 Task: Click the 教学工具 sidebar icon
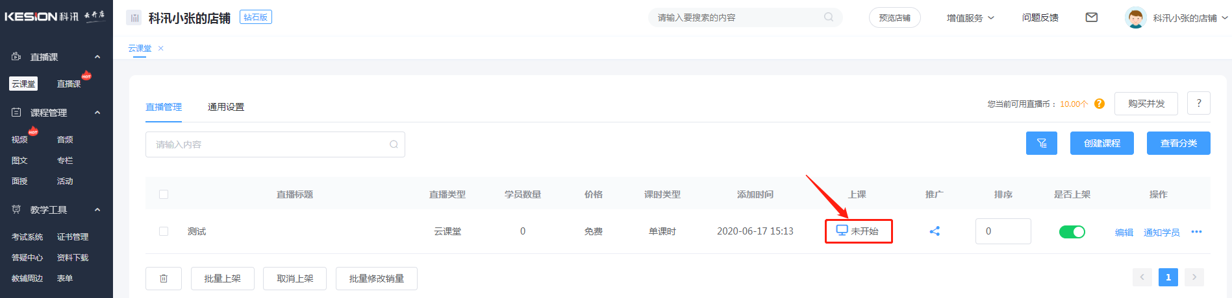(16, 210)
